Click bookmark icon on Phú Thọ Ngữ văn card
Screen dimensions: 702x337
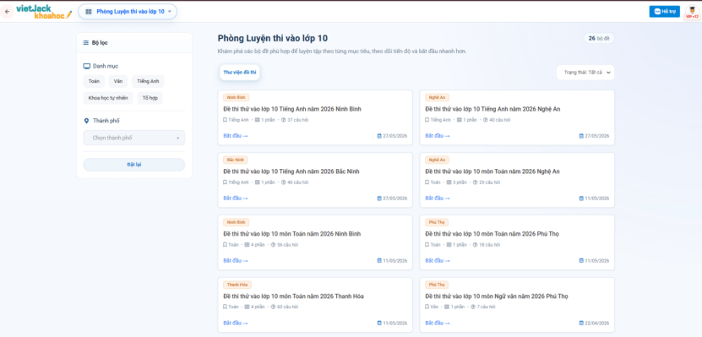point(427,307)
